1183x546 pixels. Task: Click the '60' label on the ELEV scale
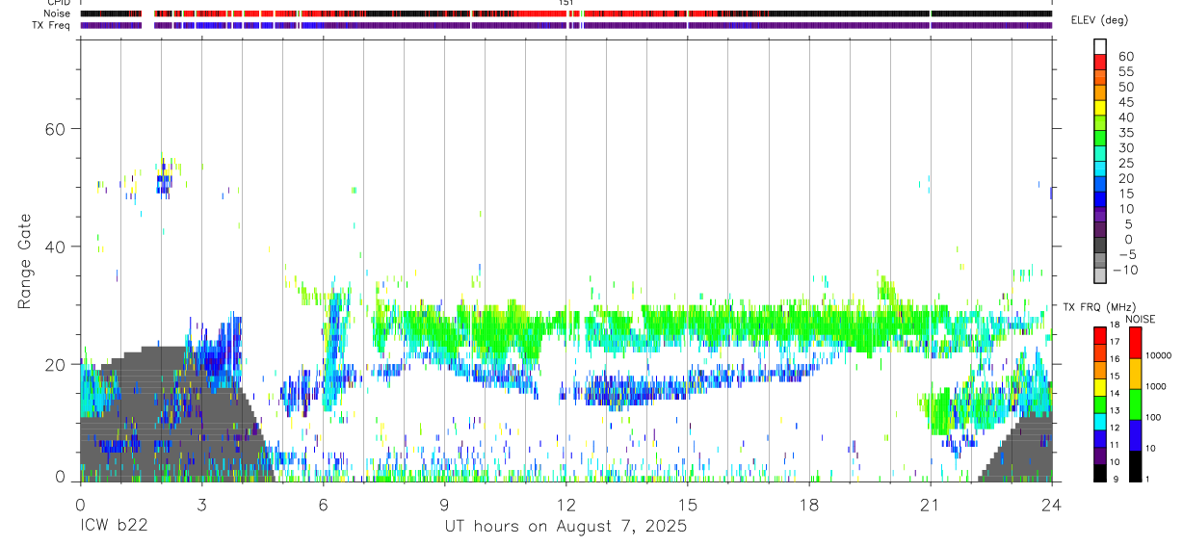[x=1125, y=57]
